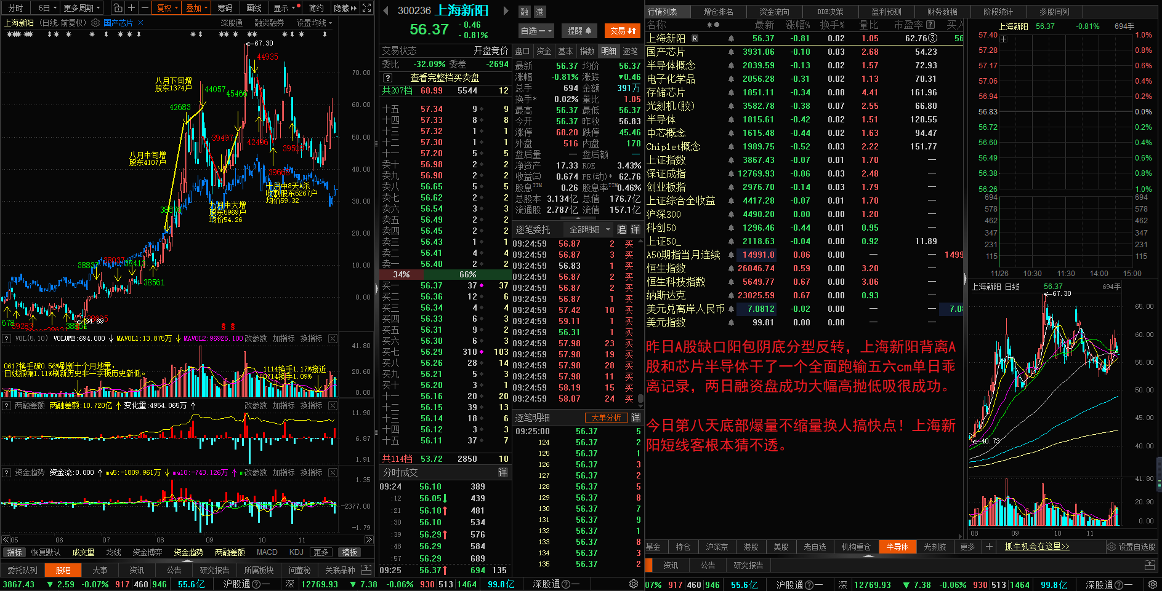
Task: Open 增仓排名 tab
Action: (x=718, y=12)
